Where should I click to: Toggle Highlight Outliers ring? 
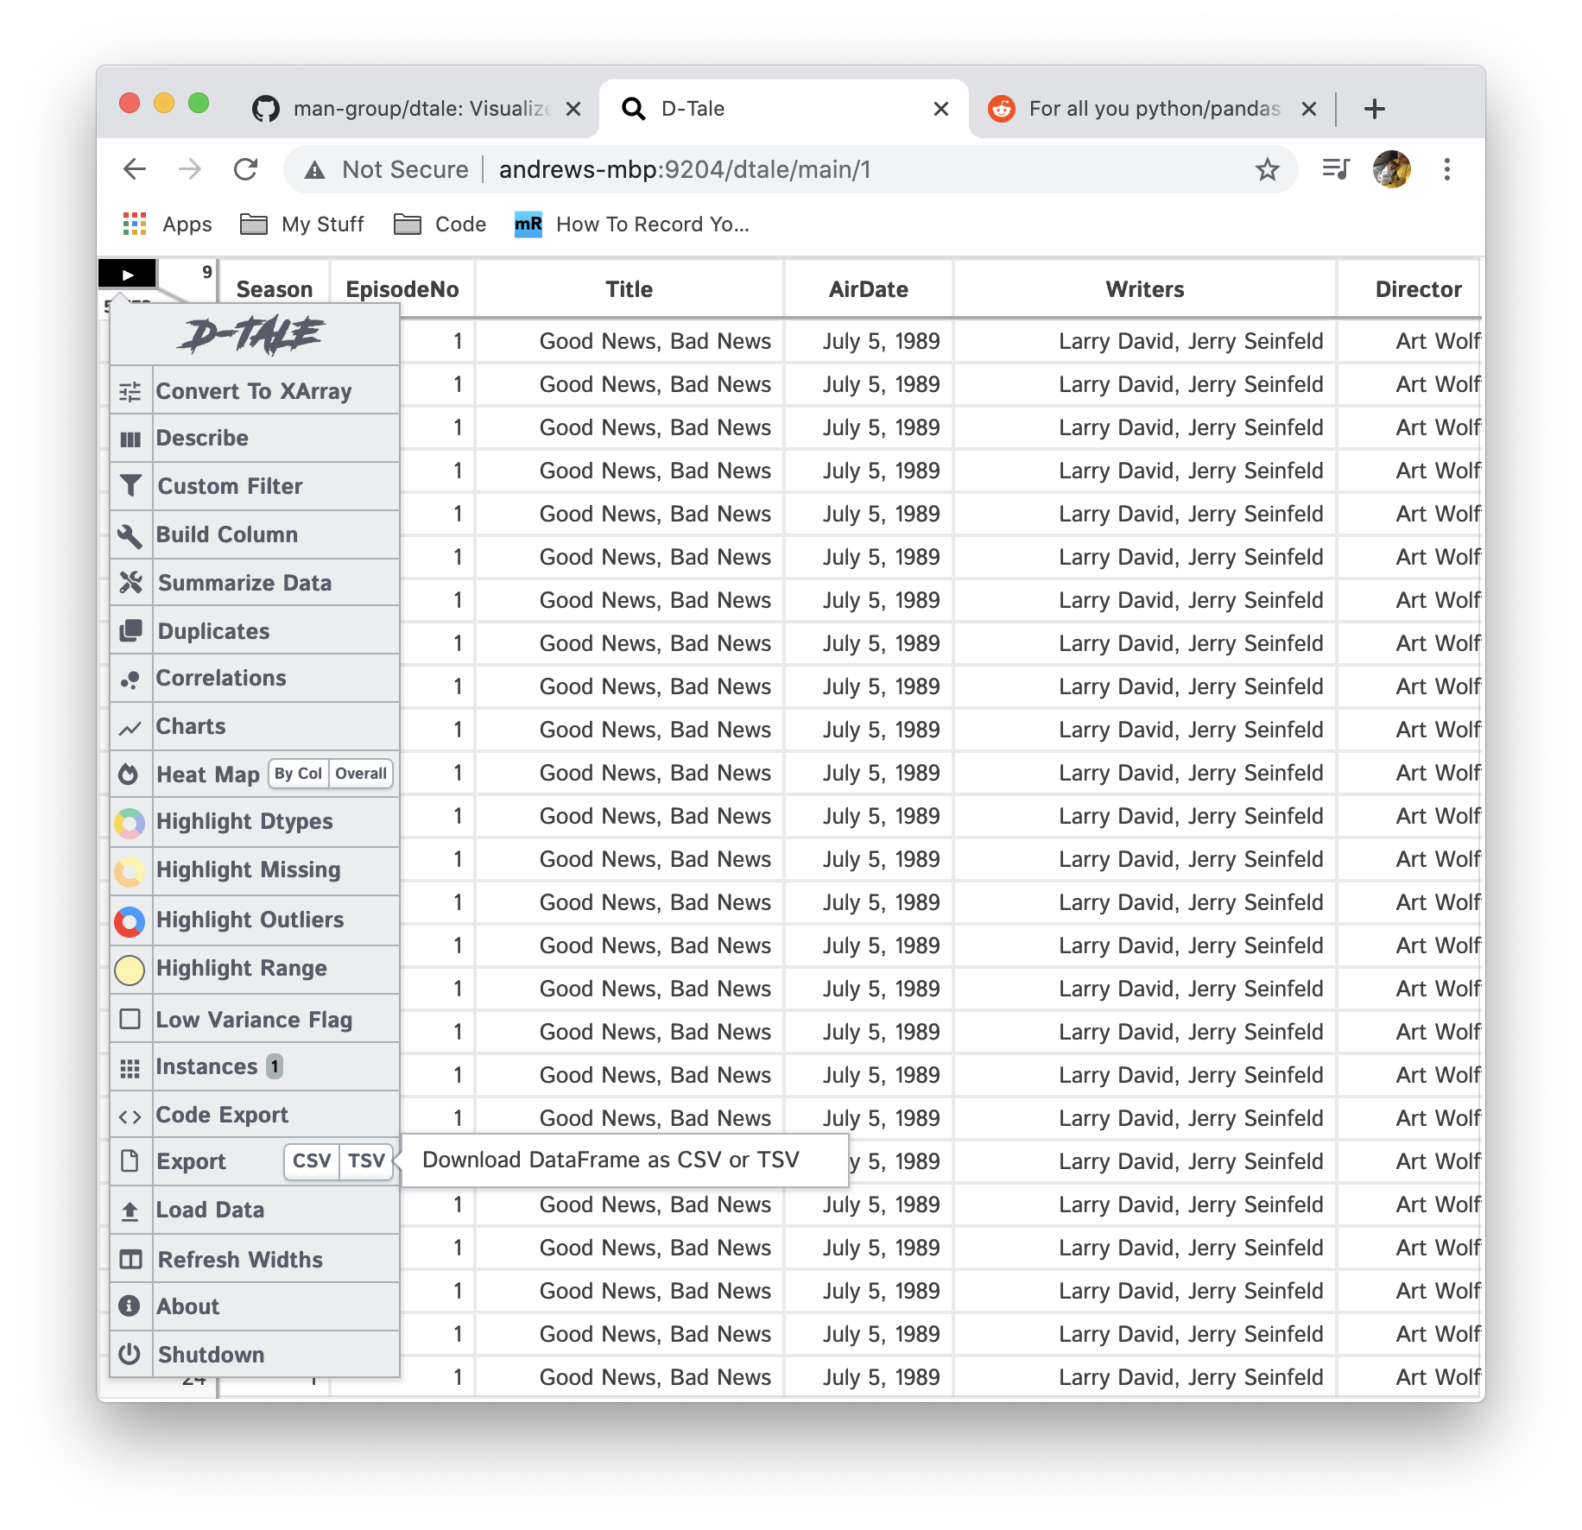point(130,921)
